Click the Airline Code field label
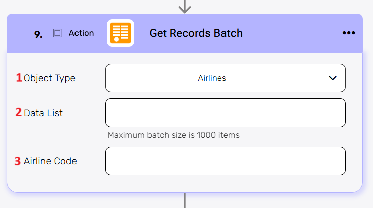The width and height of the screenshot is (373, 208). (x=50, y=161)
